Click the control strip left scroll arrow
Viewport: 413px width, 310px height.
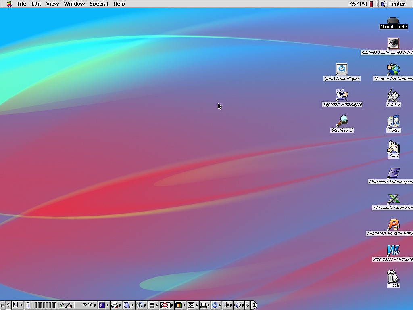coord(8,305)
